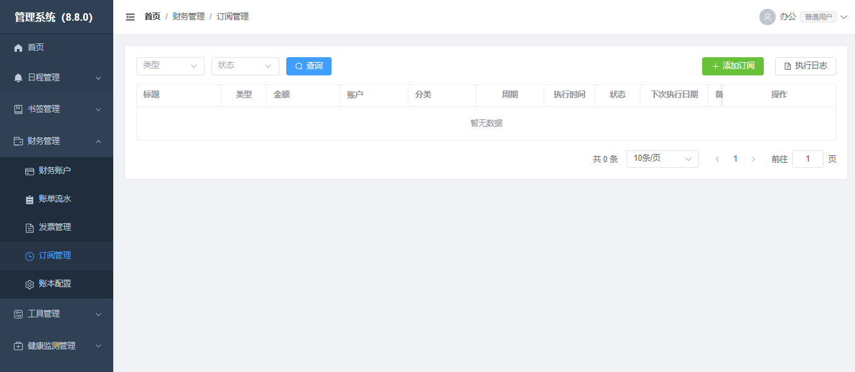Click the bell icon beside 日程管理
The width and height of the screenshot is (855, 372).
click(18, 78)
